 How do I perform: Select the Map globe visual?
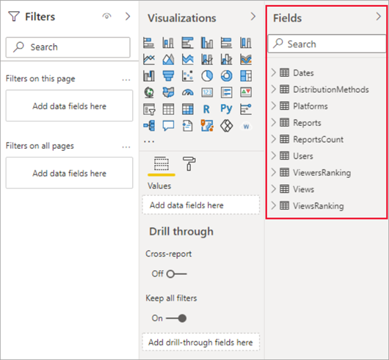149,93
